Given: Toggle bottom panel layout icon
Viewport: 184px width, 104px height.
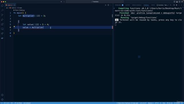Looking at the screenshot, I should [x=177, y=2].
